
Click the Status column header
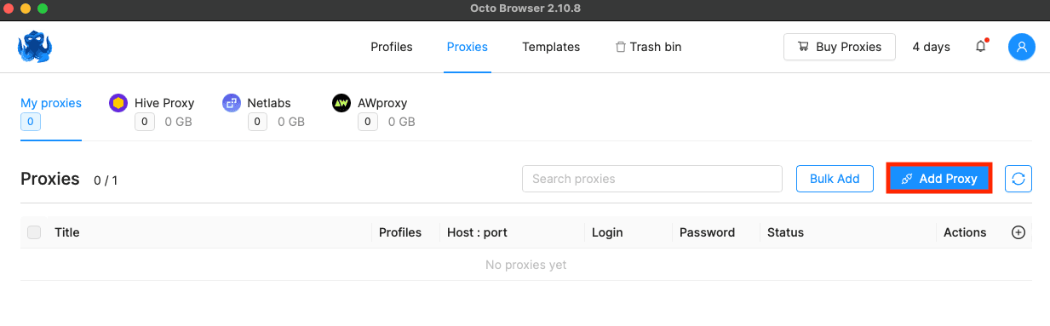[785, 232]
